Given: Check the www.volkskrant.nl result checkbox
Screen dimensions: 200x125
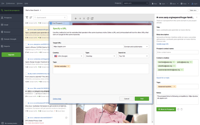Looking at the screenshot, I should click(x=26, y=118).
